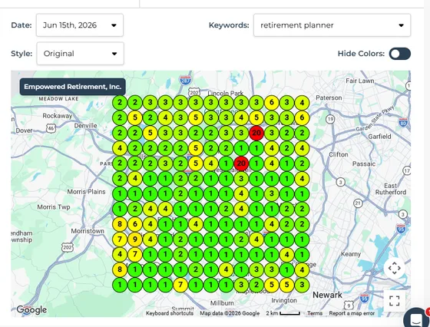Click the Route 19 shield near Paterson
Screen dimensions: 430x327
[x=330, y=119]
